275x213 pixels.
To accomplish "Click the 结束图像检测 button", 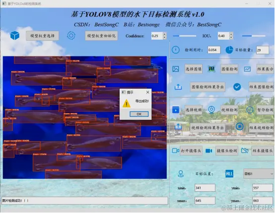I will tap(261, 87).
